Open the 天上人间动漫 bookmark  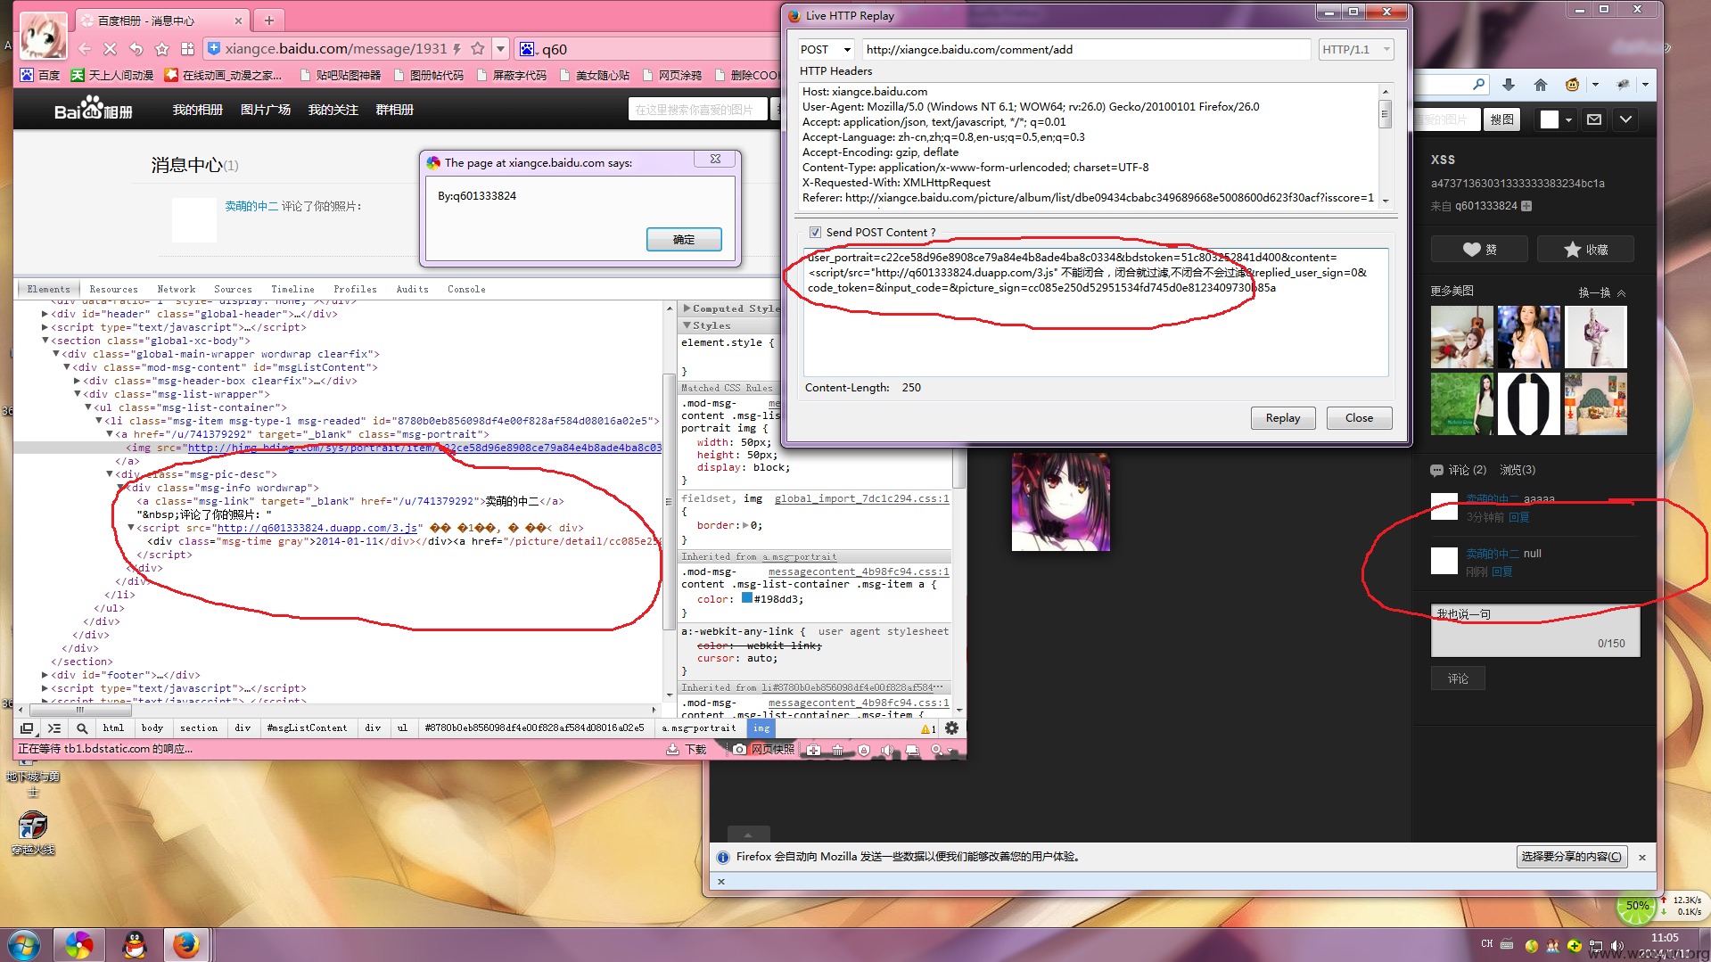(112, 75)
